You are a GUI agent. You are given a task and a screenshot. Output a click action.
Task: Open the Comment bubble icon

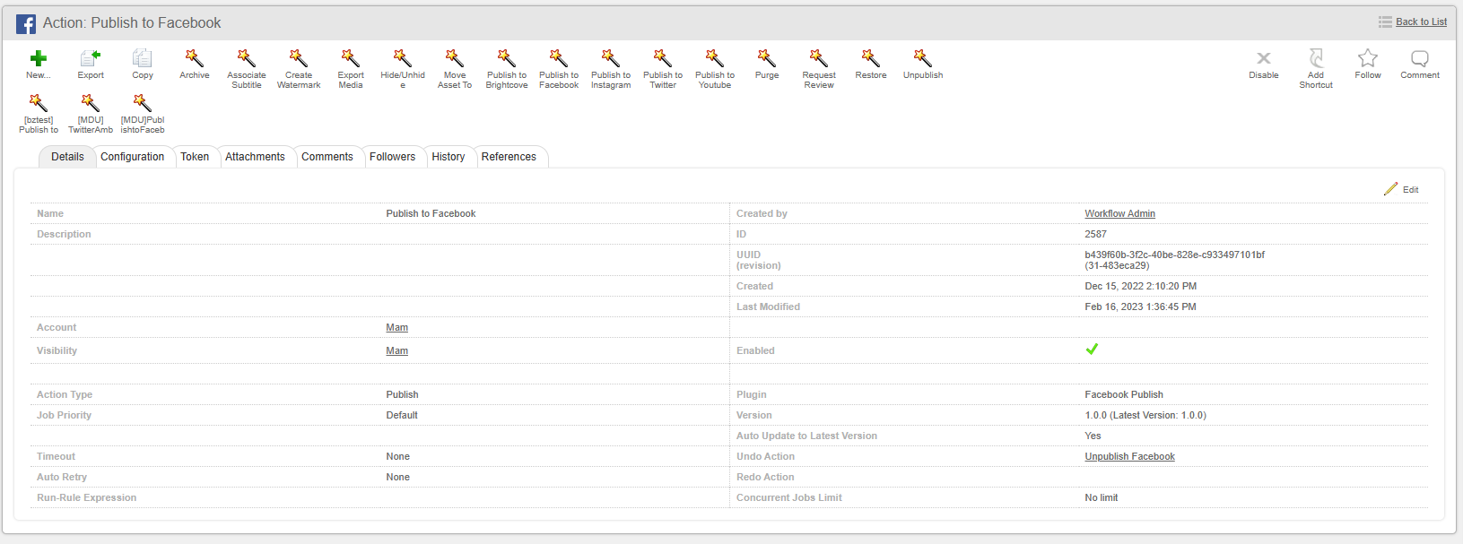point(1420,58)
